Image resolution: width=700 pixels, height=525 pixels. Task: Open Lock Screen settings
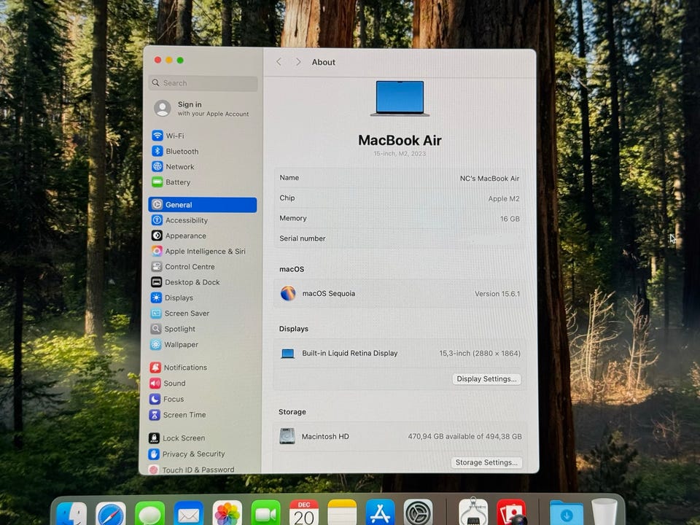(x=176, y=438)
